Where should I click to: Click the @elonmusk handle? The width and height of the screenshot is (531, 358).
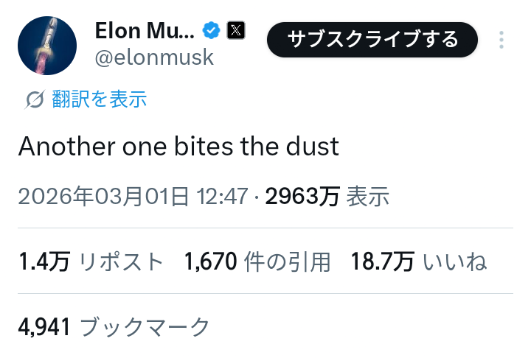(x=154, y=57)
